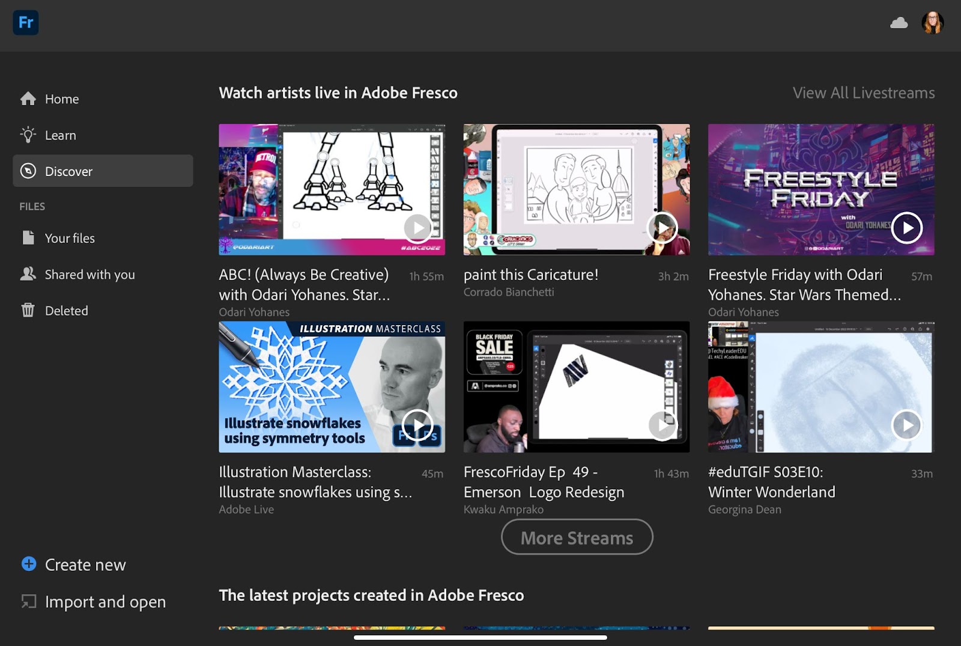
Task: Select the Discover sidebar item
Action: coord(103,171)
